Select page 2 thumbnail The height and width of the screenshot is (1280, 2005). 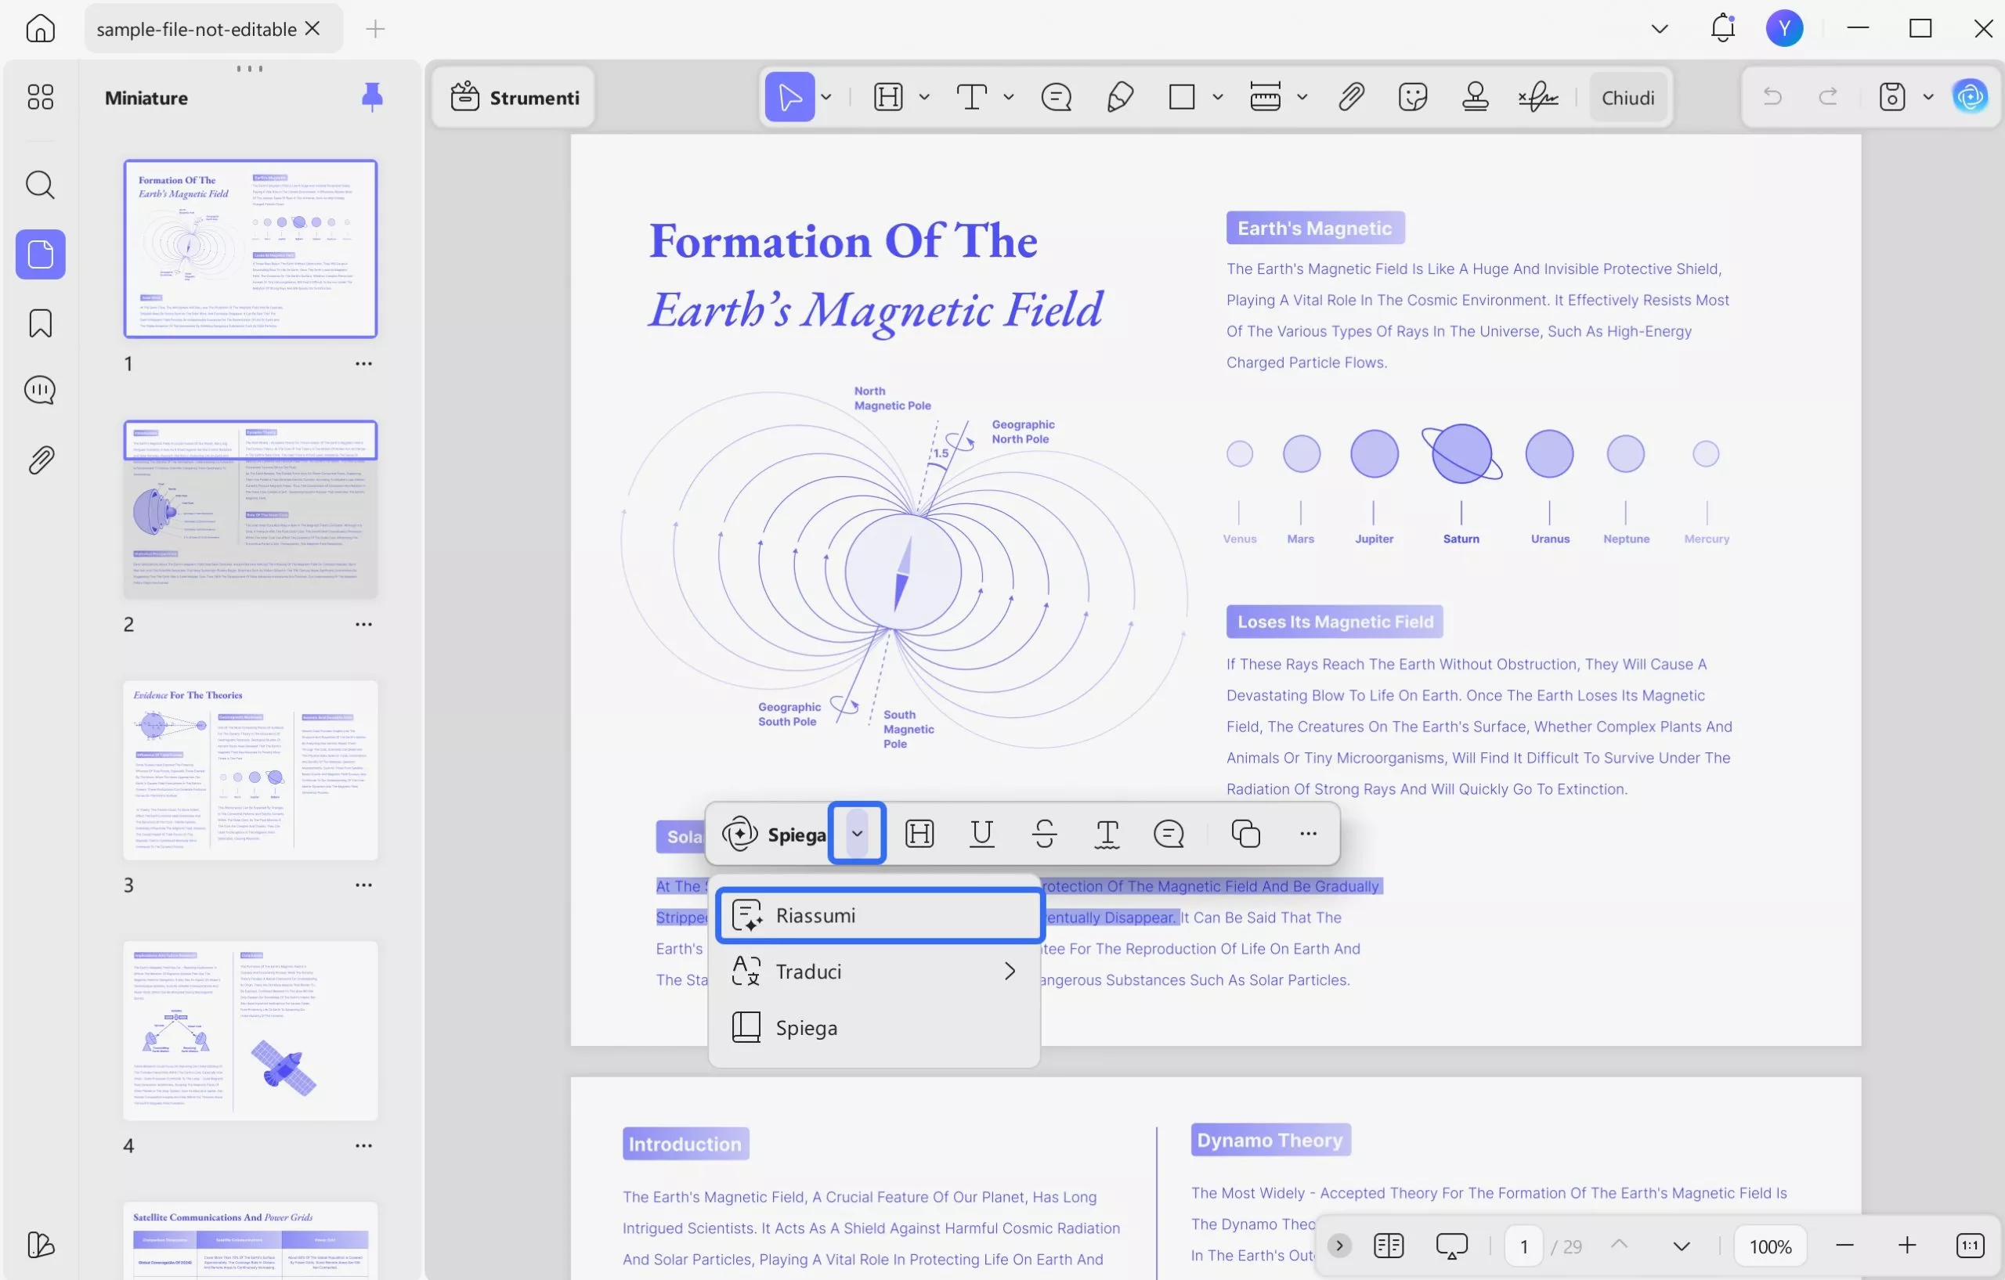tap(251, 510)
